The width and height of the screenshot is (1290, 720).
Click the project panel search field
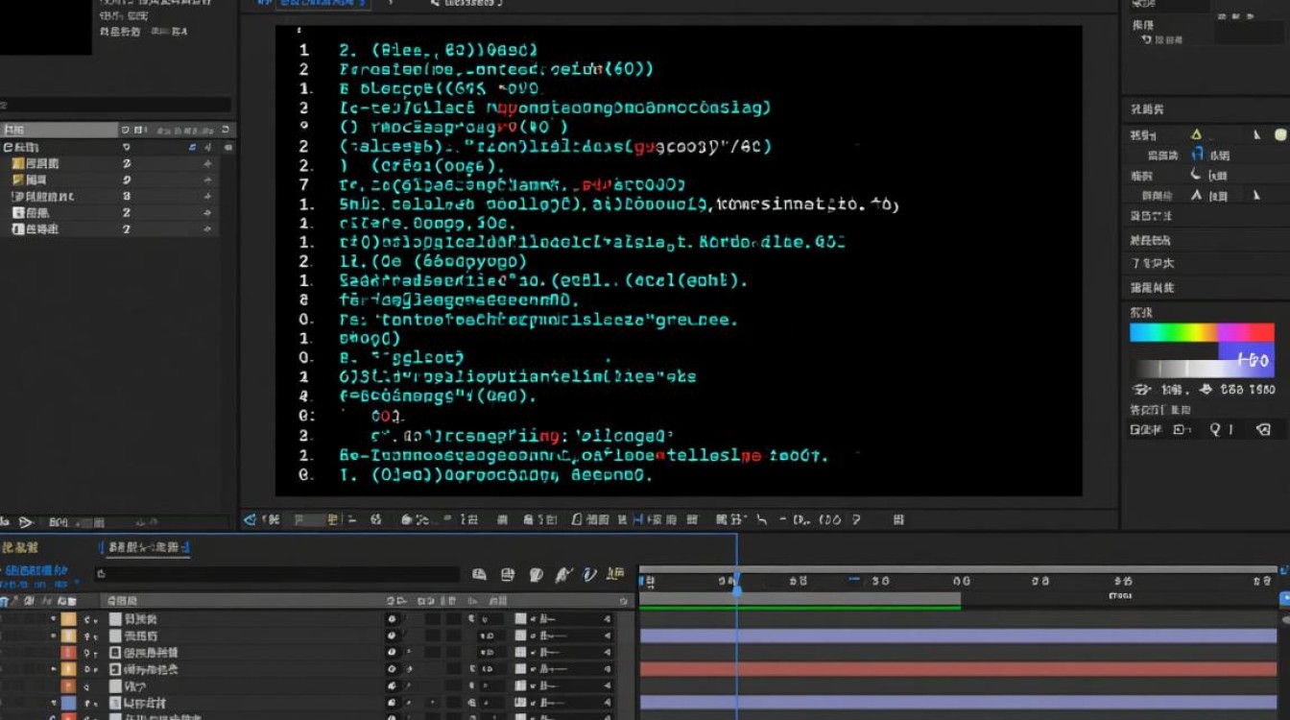point(115,105)
